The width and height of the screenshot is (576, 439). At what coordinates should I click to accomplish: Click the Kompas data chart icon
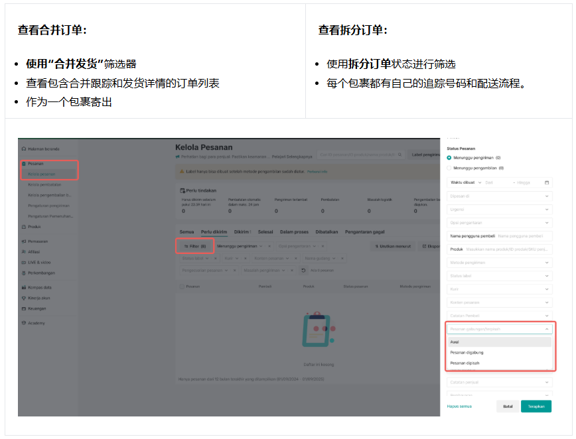click(24, 287)
